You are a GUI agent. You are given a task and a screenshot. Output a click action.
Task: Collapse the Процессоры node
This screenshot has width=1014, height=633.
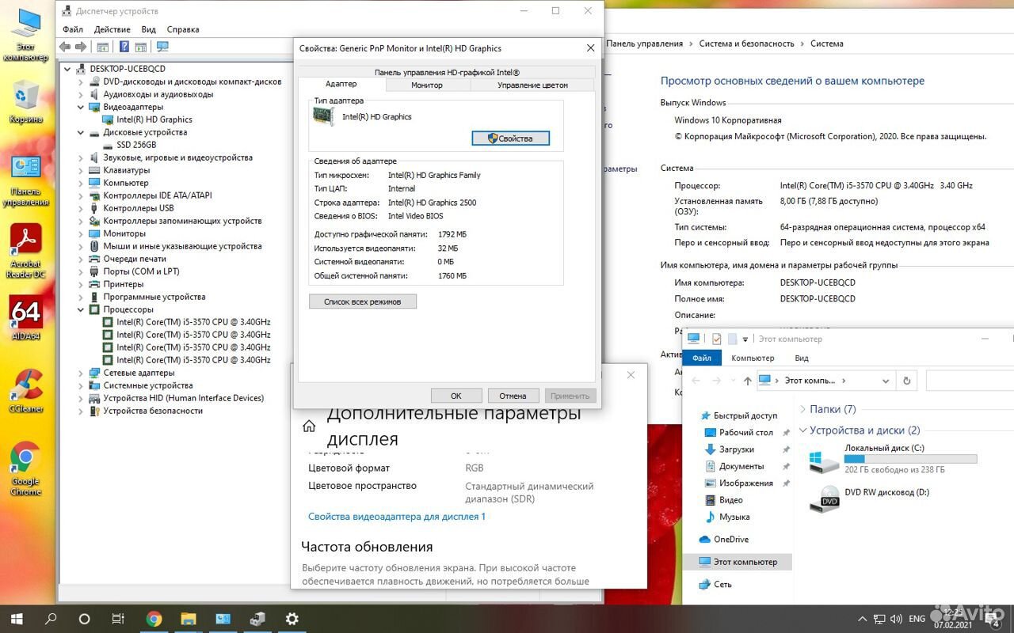(80, 309)
